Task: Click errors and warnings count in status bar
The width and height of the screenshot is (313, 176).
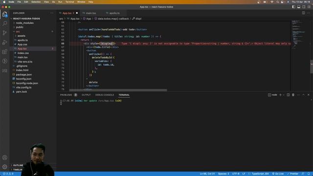Action: pyautogui.click(x=8, y=174)
